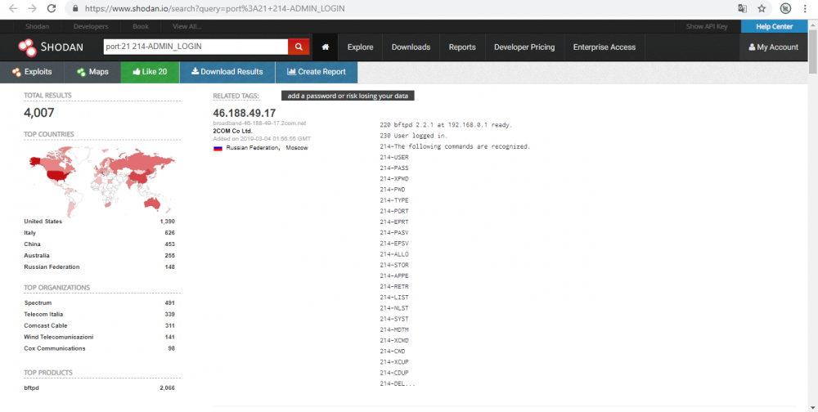The image size is (818, 412).
Task: Filter results by China
Action: [x=32, y=244]
